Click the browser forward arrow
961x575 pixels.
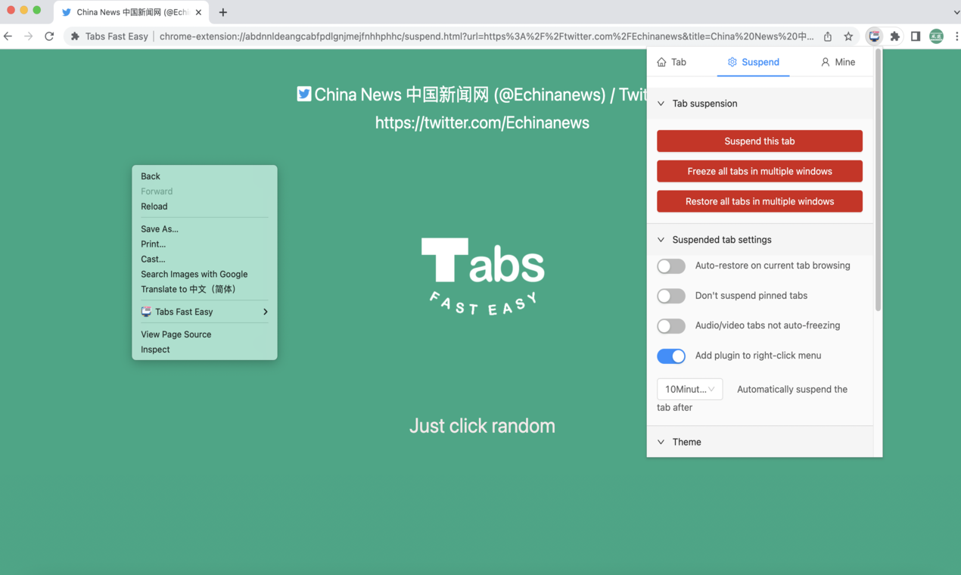[x=29, y=36]
